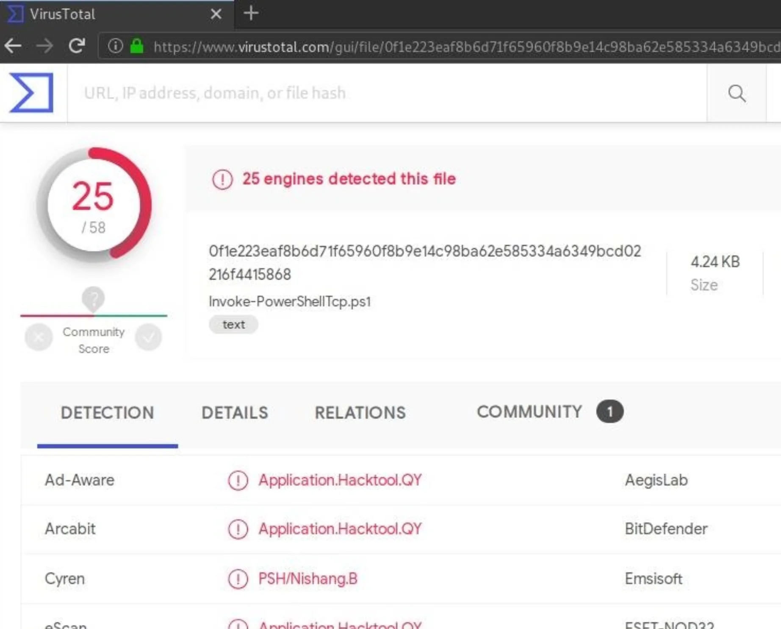Click the magnifier search icon
The height and width of the screenshot is (629, 781).
coord(737,93)
